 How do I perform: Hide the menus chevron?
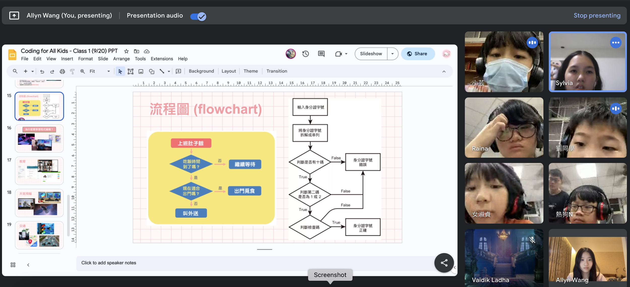tap(444, 72)
